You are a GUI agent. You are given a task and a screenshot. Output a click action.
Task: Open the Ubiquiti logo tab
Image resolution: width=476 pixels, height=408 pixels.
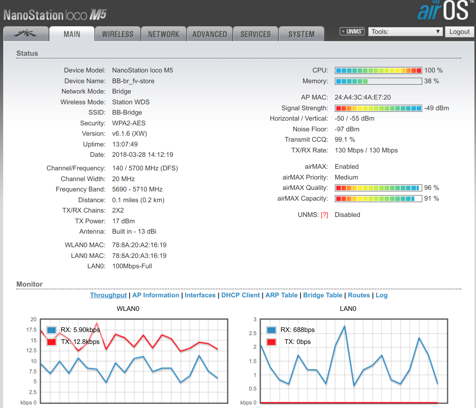pos(26,34)
